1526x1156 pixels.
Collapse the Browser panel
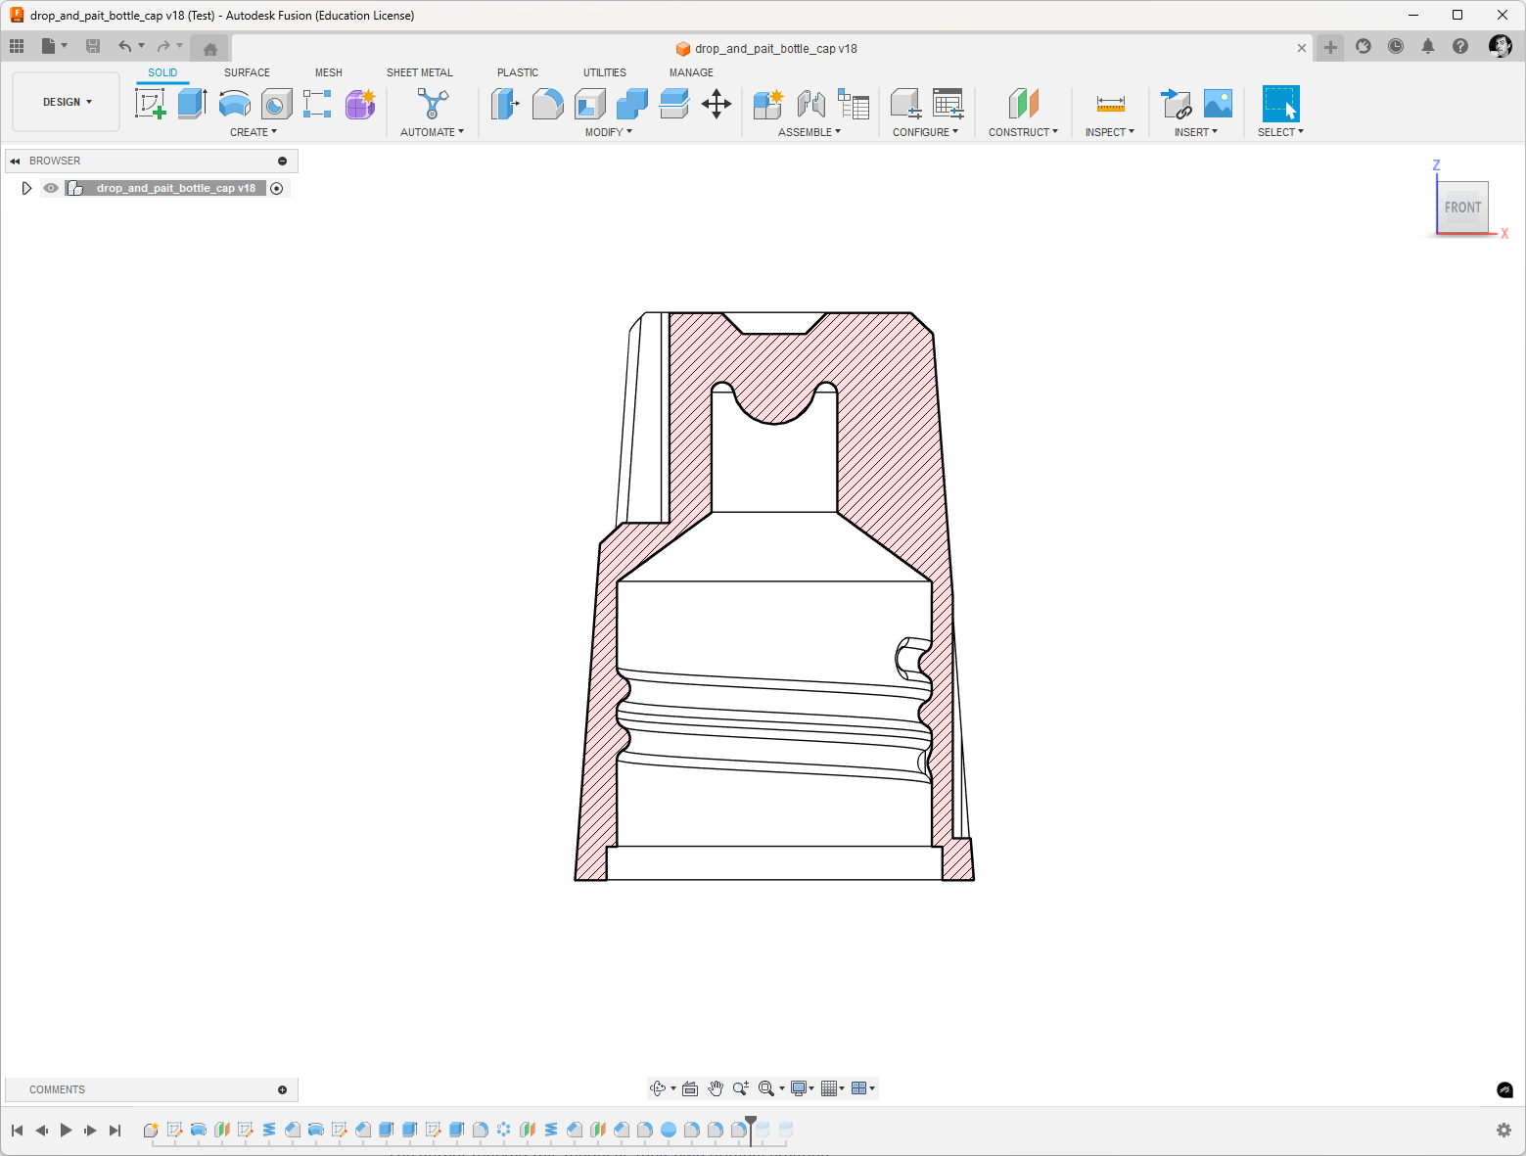15,161
